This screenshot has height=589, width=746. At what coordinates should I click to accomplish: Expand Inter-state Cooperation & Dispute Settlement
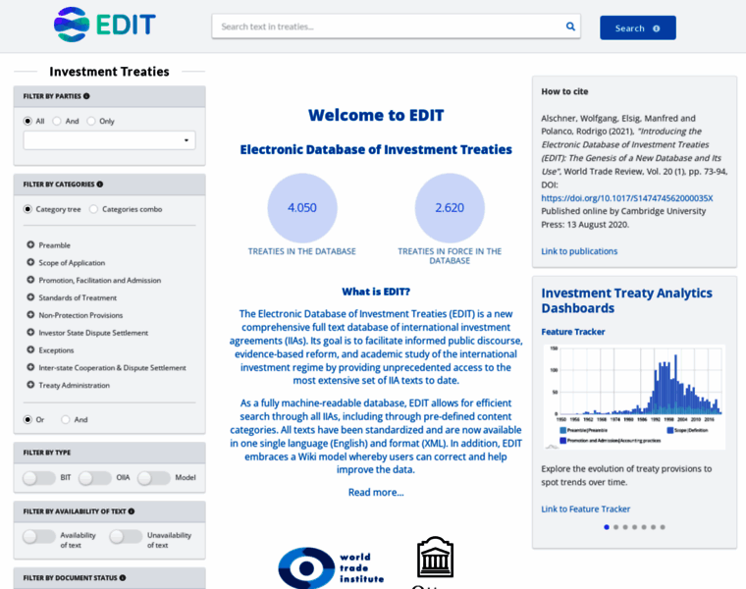coord(30,367)
